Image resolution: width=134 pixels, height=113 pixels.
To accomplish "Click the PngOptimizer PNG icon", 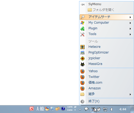I will tap(82, 53).
